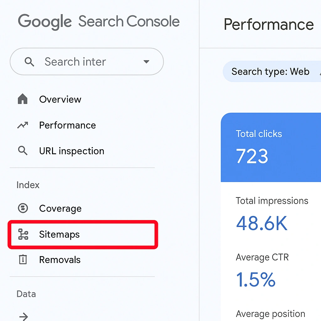Toggle the Average position metric
Viewport: 321px width, 321px height.
point(270,314)
